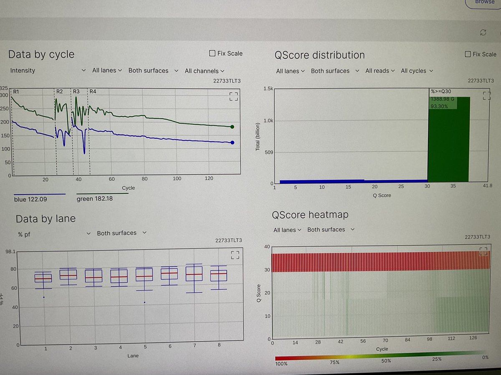Click the refresh icon at top right
The image size is (501, 375).
point(483,32)
